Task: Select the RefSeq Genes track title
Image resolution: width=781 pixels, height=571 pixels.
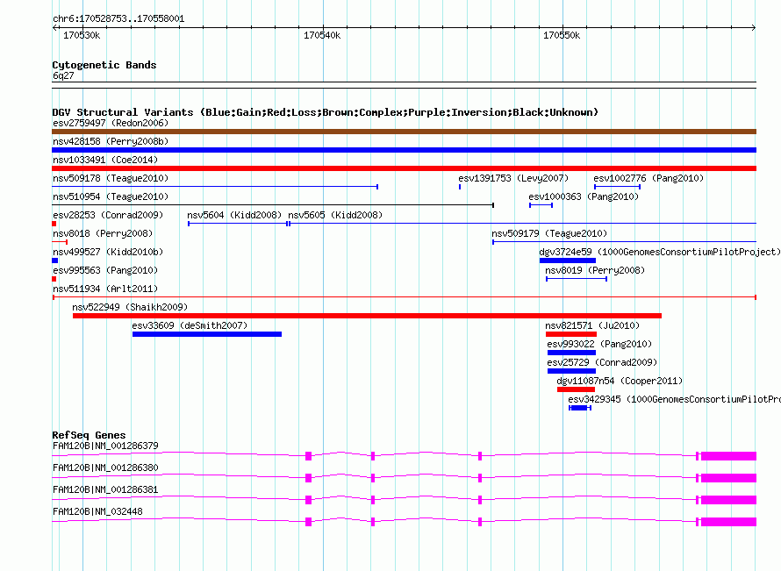Action: 90,435
